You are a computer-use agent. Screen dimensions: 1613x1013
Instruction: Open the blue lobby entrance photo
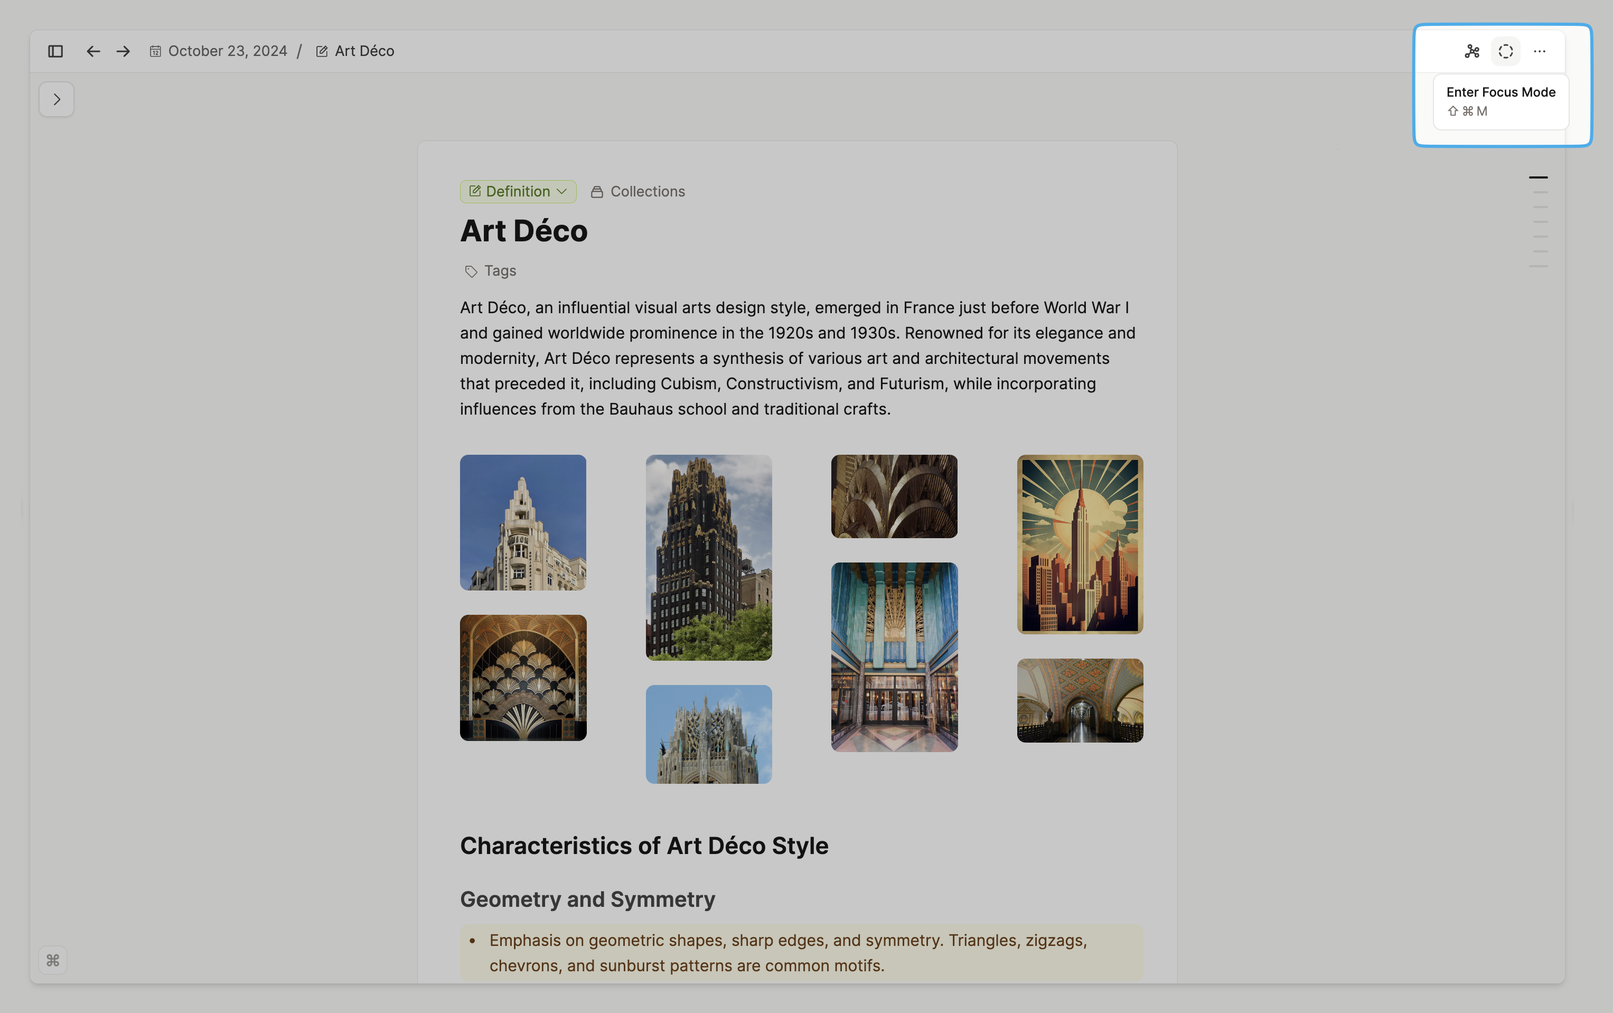coord(894,656)
